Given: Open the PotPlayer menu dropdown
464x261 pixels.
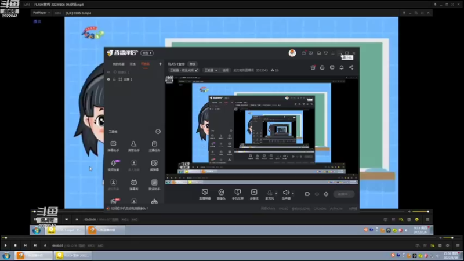Looking at the screenshot, I should pos(41,13).
